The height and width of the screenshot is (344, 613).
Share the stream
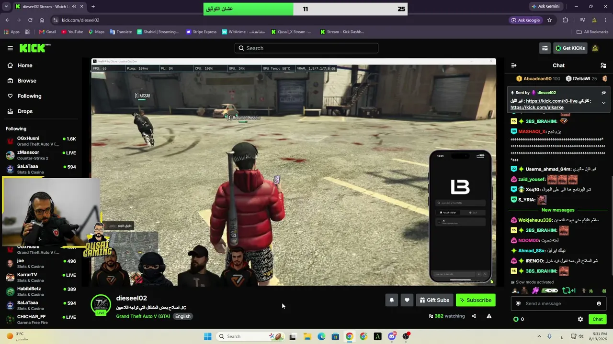click(x=474, y=316)
